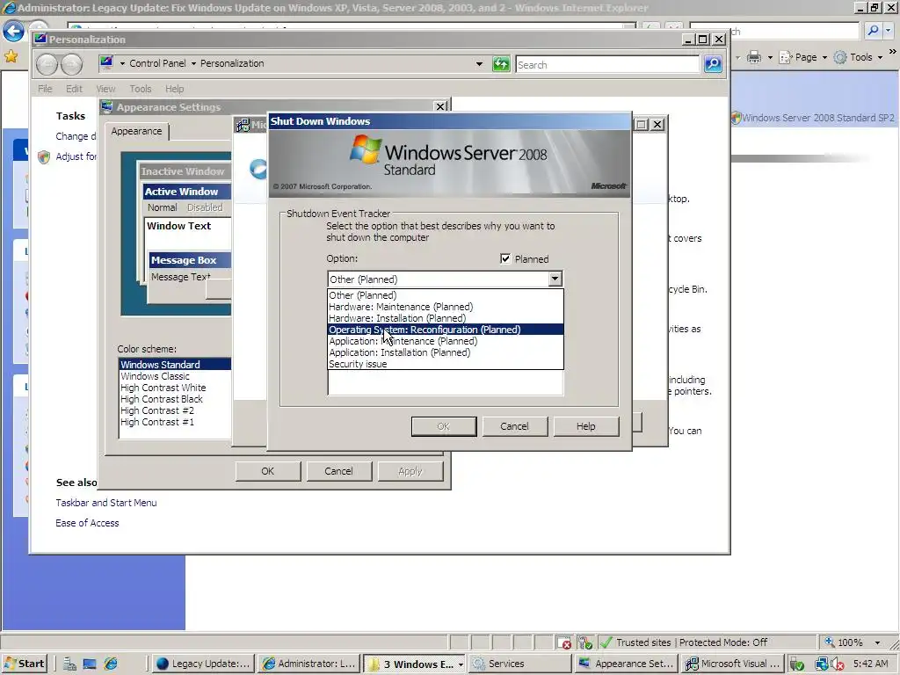Click OK in Appearance Settings dialog
The width and height of the screenshot is (900, 675).
tap(268, 471)
